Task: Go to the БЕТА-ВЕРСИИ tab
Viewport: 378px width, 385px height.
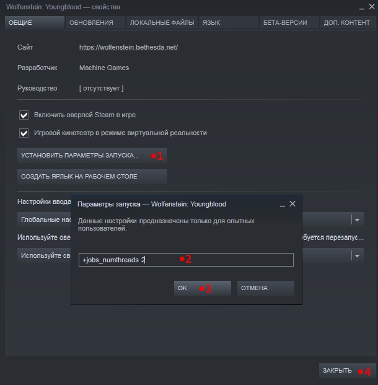Action: point(283,23)
